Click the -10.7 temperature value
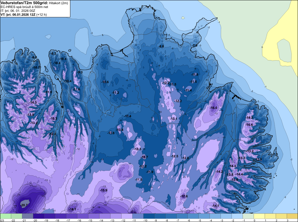The image size is (298, 222). (36, 67)
